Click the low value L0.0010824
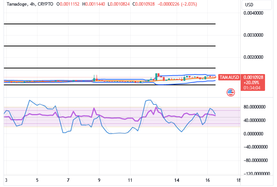 pyautogui.click(x=119, y=4)
